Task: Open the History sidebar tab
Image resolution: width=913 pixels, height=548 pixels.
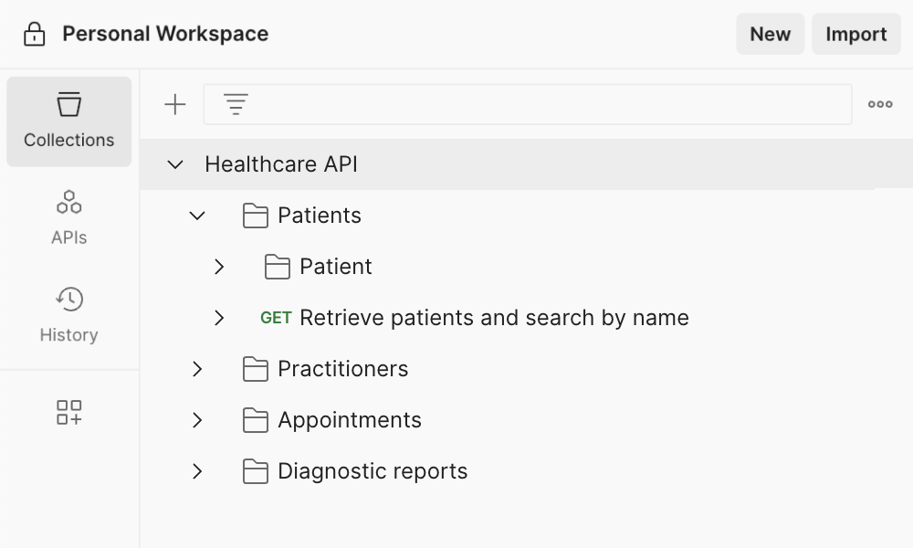Action: pyautogui.click(x=69, y=315)
